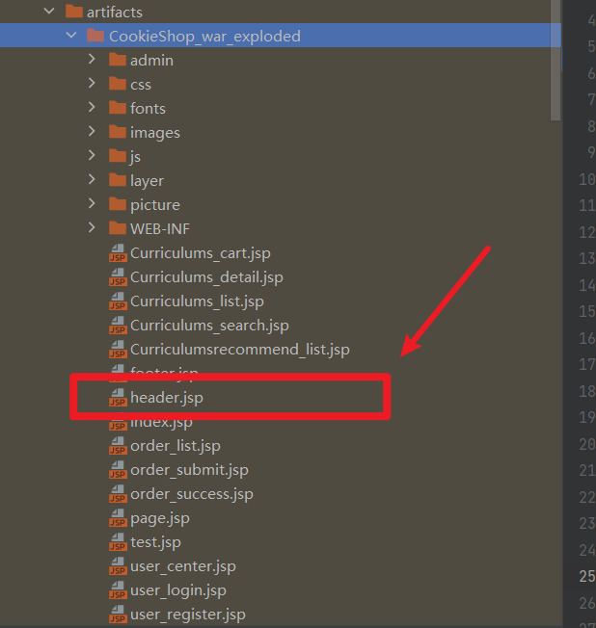The image size is (596, 628).
Task: Click the layer folder icon
Action: click(118, 180)
